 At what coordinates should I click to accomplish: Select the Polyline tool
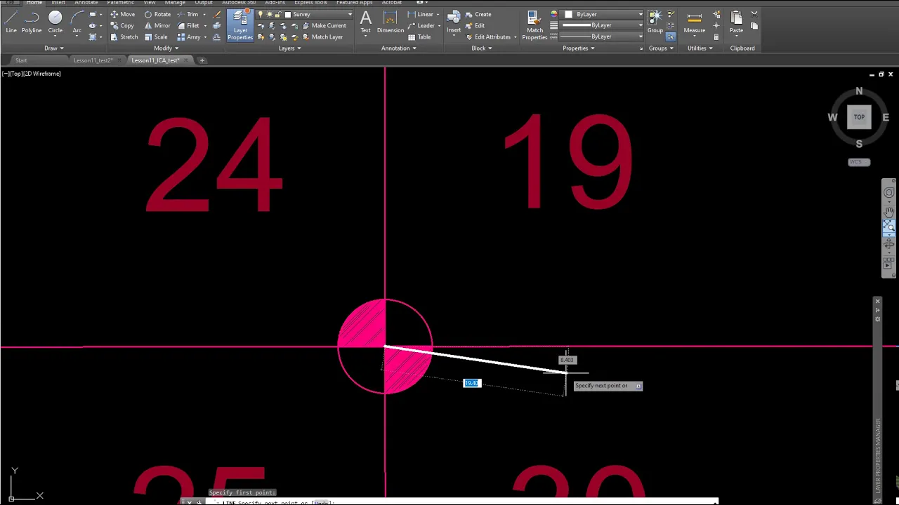(x=32, y=22)
